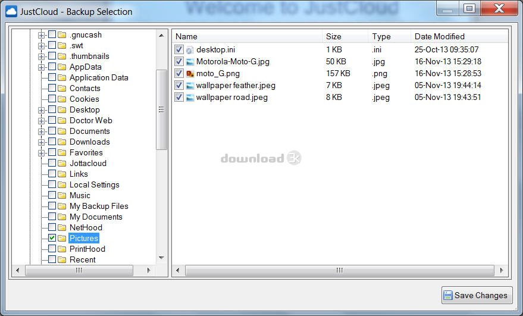Image resolution: width=523 pixels, height=316 pixels.
Task: Select the Motorola-Moto-G.jpg file name
Action: (x=233, y=61)
